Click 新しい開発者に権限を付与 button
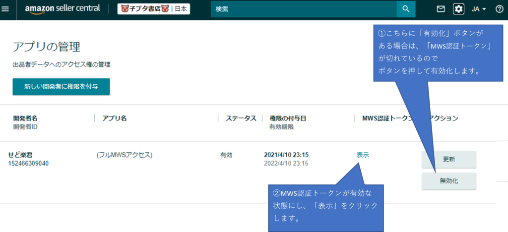 tap(61, 87)
